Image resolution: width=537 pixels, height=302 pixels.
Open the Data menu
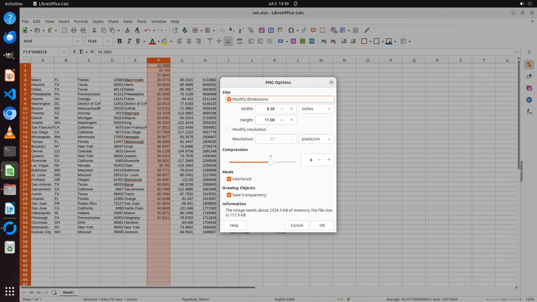[128, 22]
